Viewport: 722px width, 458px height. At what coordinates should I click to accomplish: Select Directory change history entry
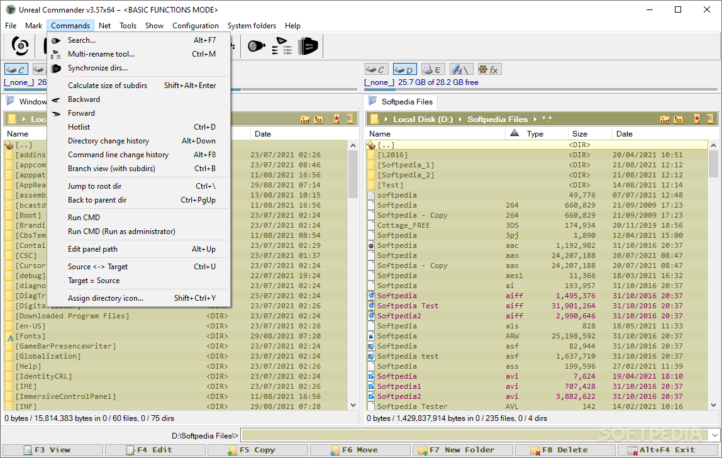(138, 141)
